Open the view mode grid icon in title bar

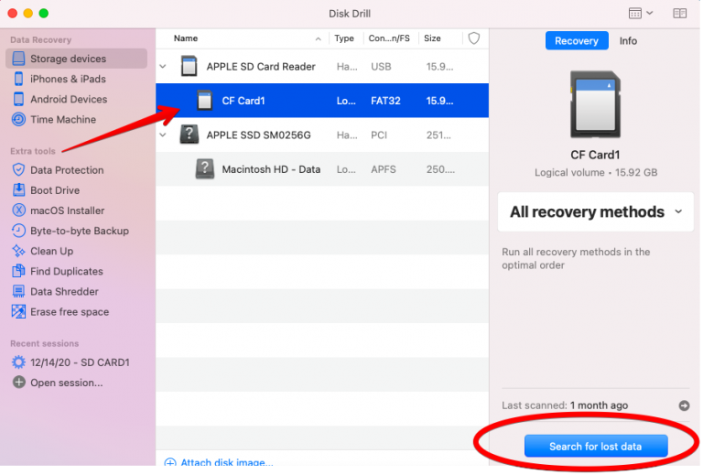click(635, 14)
